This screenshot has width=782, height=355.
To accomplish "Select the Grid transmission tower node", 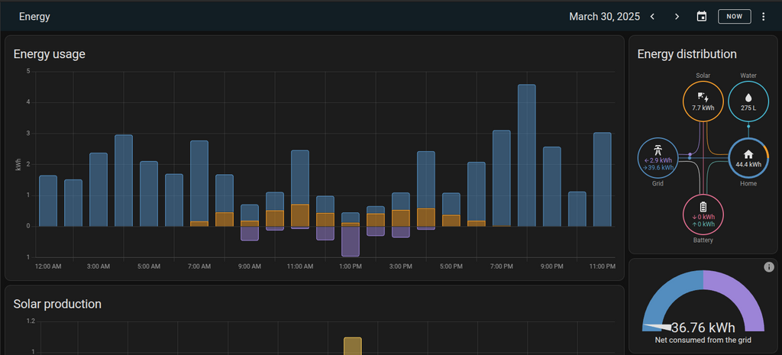I will pyautogui.click(x=658, y=158).
